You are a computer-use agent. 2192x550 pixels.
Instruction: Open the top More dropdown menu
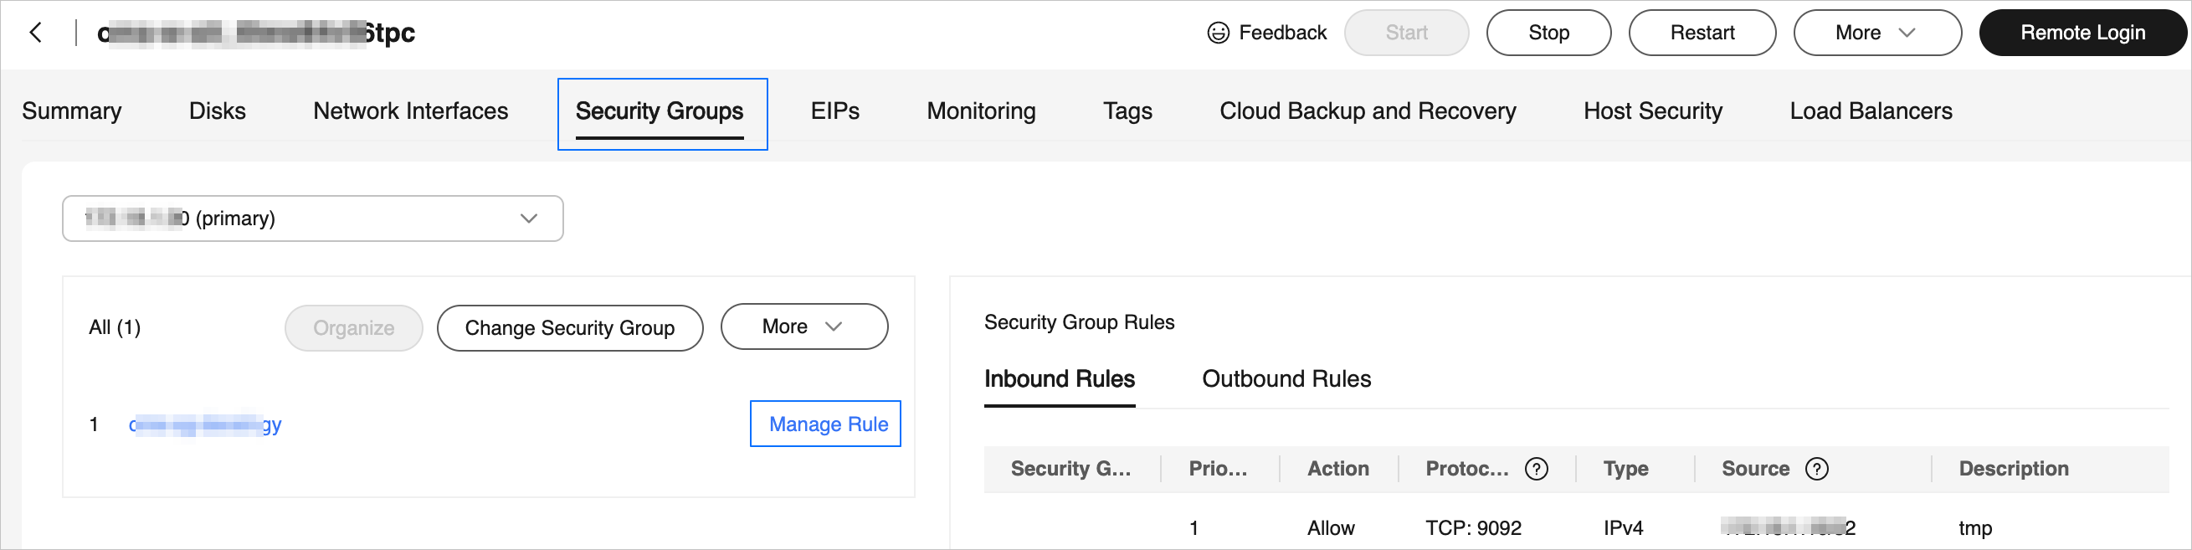point(1876,33)
